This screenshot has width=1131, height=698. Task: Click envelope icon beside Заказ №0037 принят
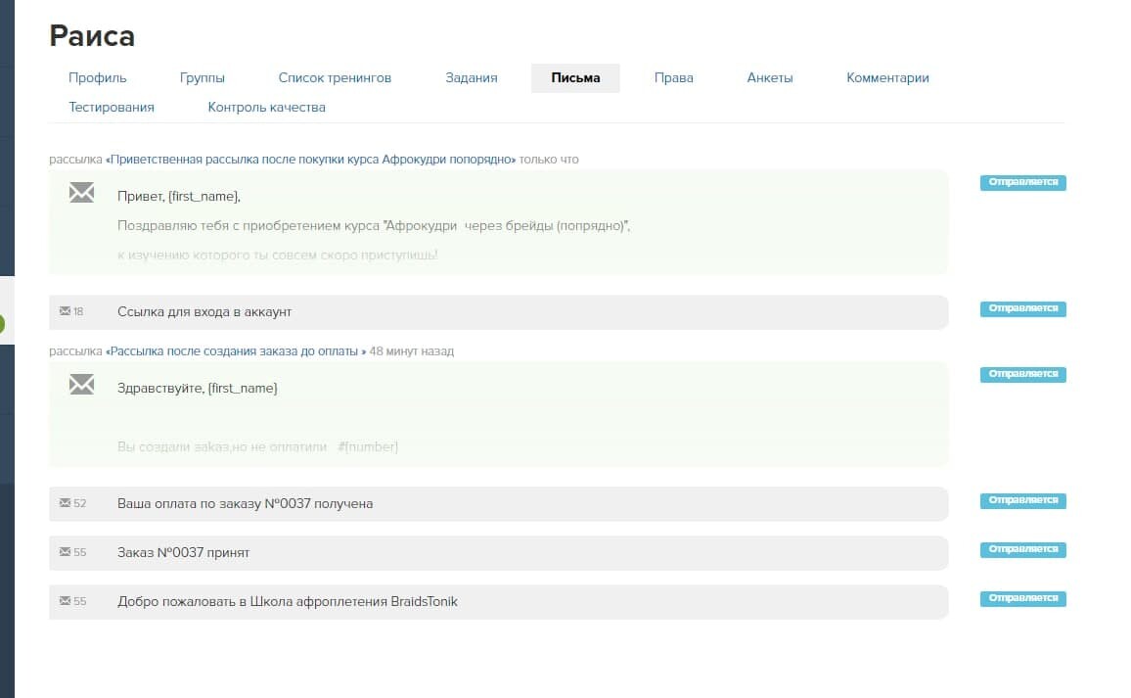point(65,552)
